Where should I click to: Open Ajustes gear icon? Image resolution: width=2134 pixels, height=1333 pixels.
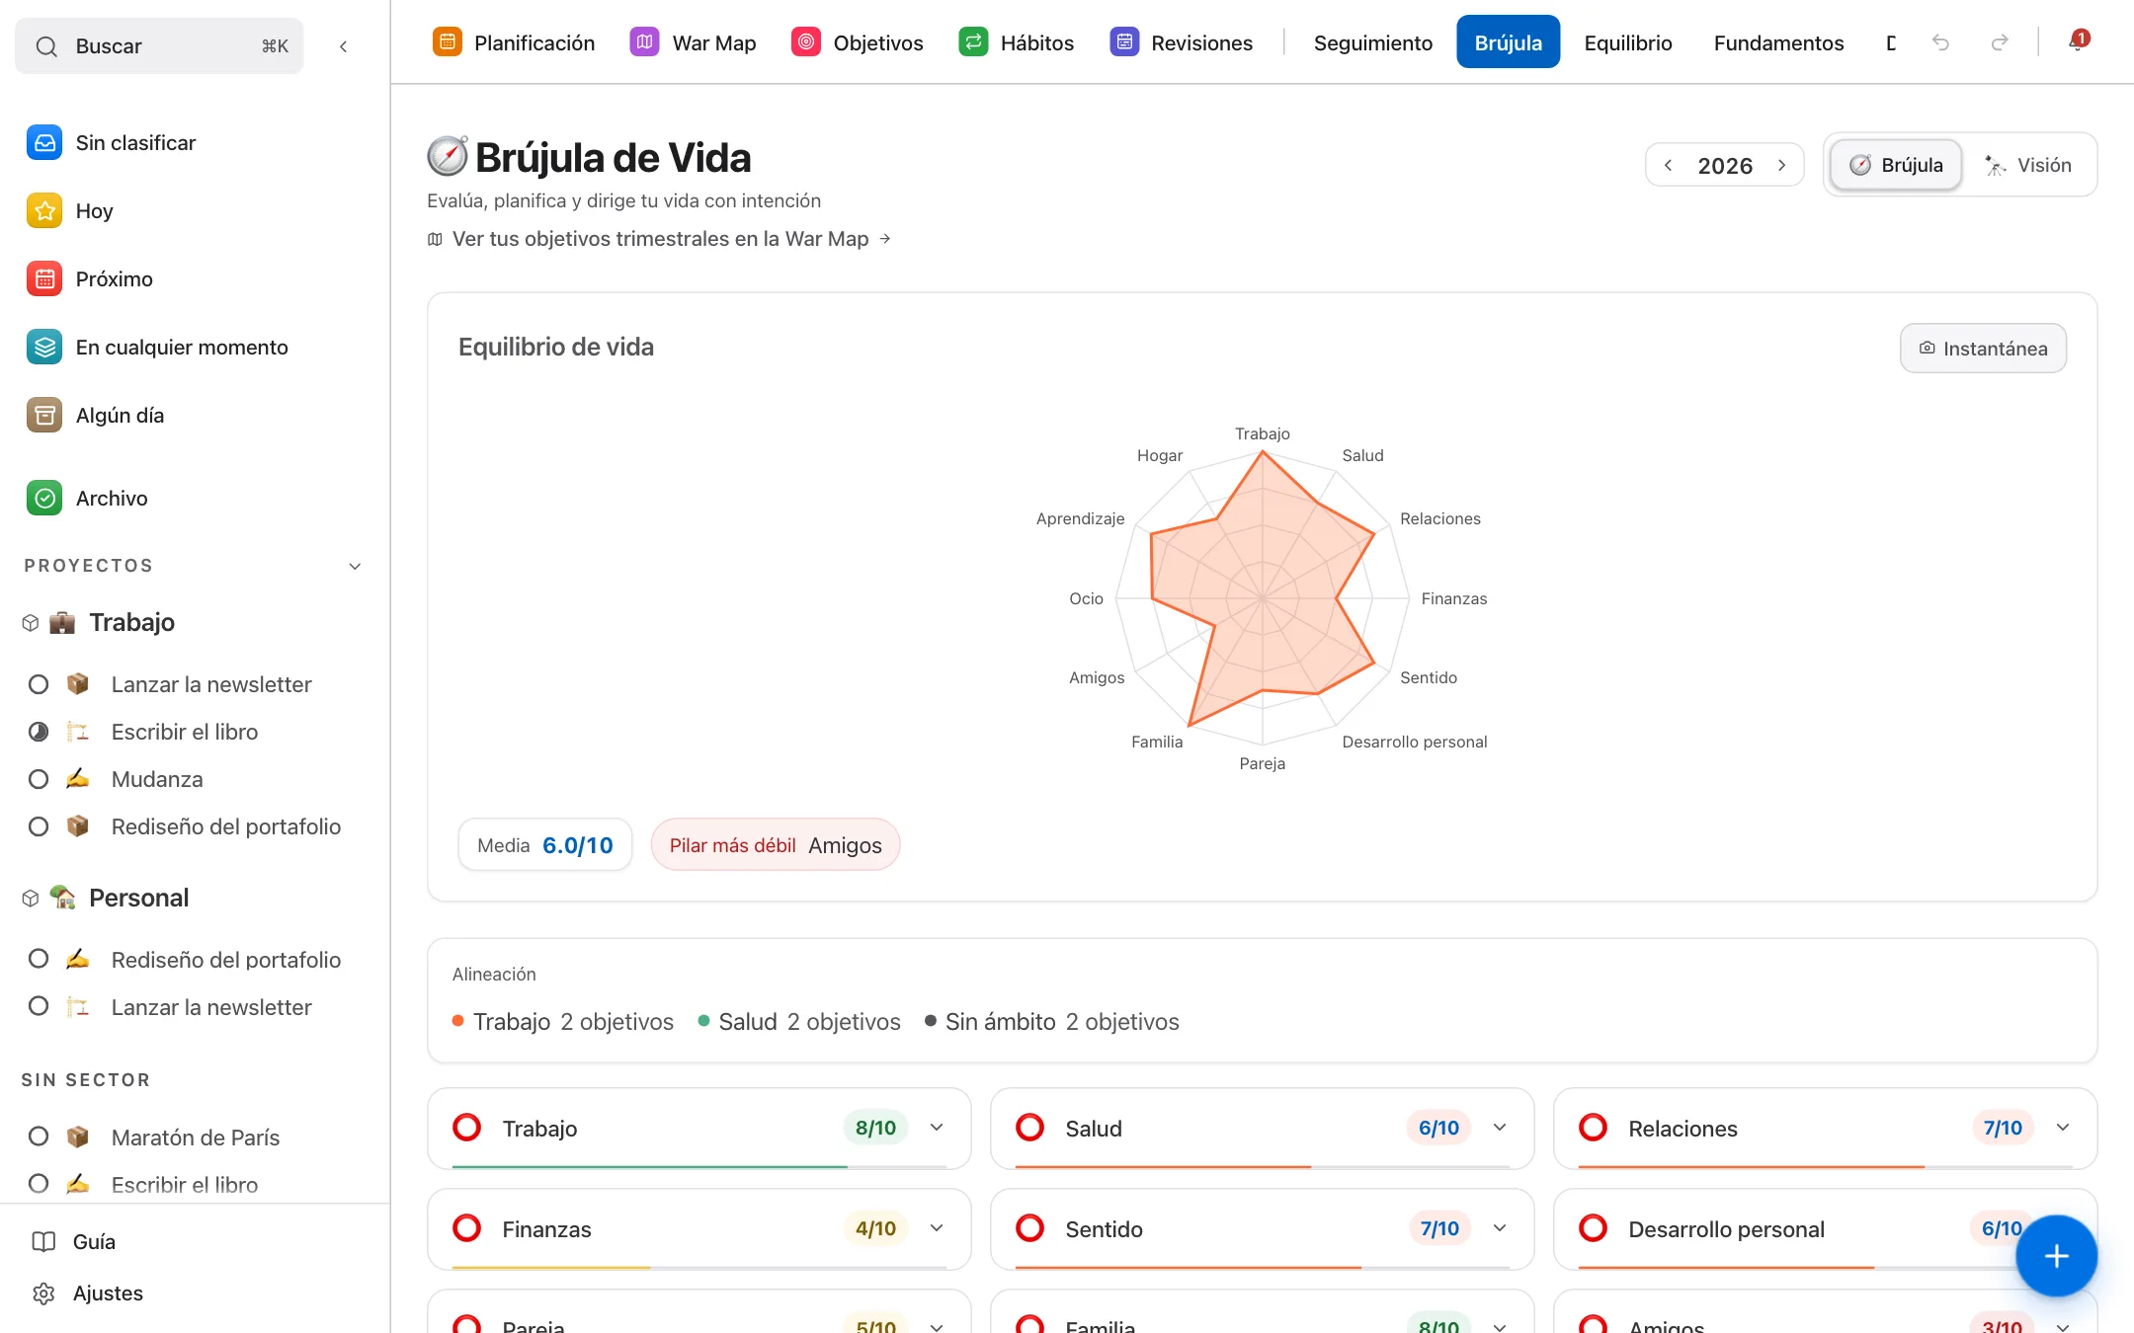[43, 1294]
